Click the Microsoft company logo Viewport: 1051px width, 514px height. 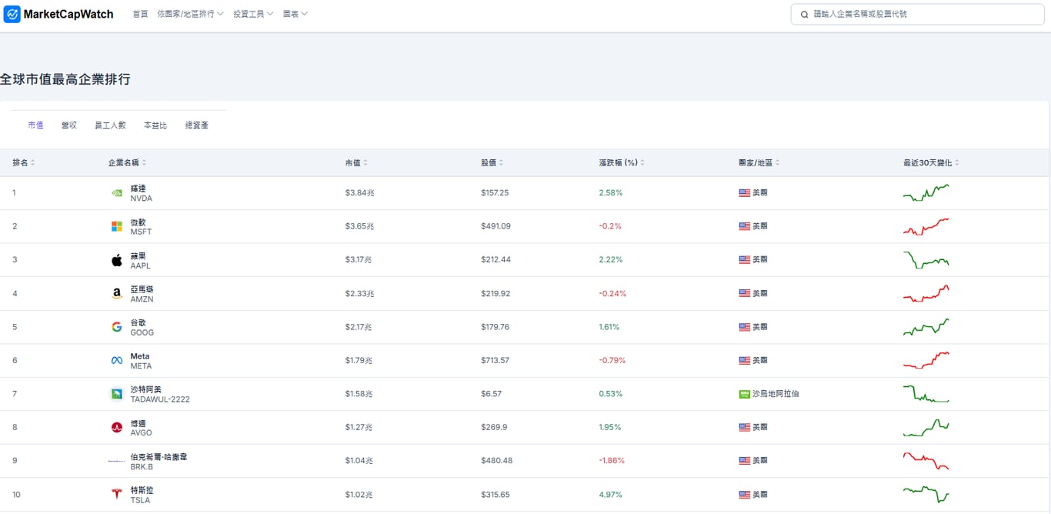117,226
